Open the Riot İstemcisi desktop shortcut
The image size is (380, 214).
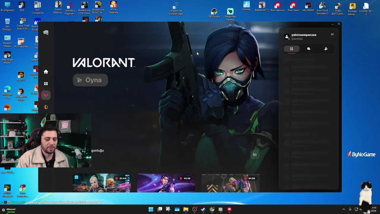pos(278,7)
